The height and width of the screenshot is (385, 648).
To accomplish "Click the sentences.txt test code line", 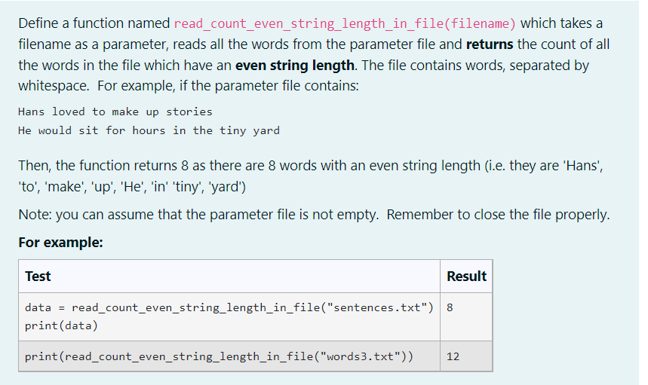I will (229, 308).
